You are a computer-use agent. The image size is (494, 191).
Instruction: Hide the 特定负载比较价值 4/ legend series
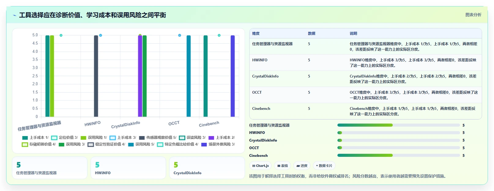pyautogui.click(x=178, y=144)
